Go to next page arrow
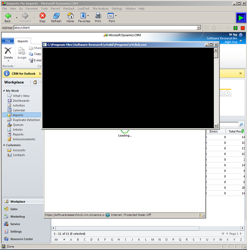 (x=241, y=234)
